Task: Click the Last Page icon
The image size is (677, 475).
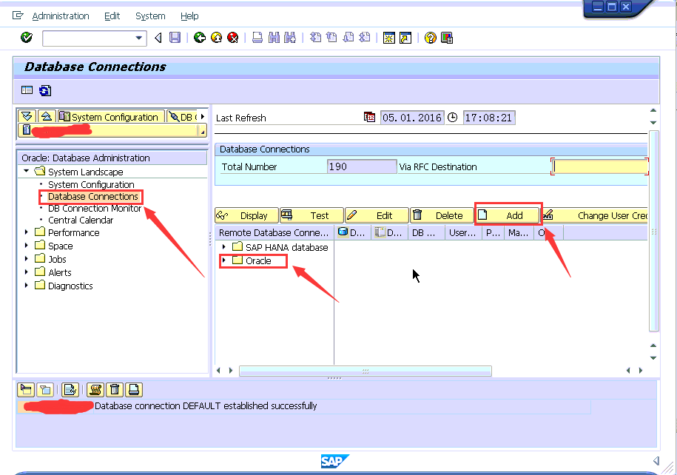Action: (365, 38)
